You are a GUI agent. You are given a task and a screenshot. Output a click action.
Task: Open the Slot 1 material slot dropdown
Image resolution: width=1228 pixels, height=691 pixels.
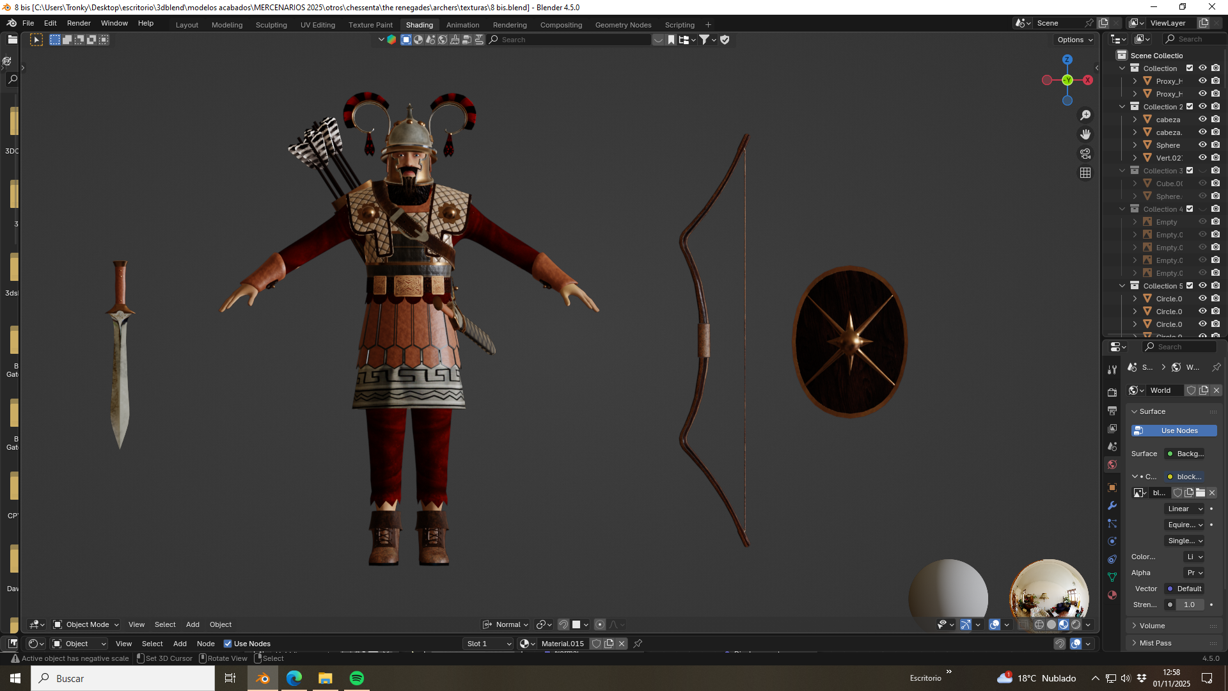point(489,644)
